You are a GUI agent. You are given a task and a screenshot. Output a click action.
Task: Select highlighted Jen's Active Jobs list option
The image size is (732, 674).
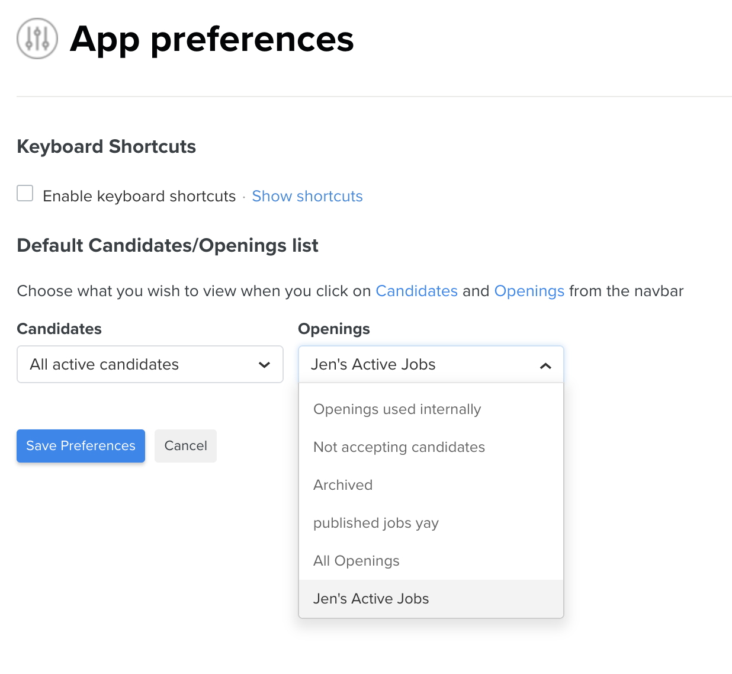coord(371,599)
